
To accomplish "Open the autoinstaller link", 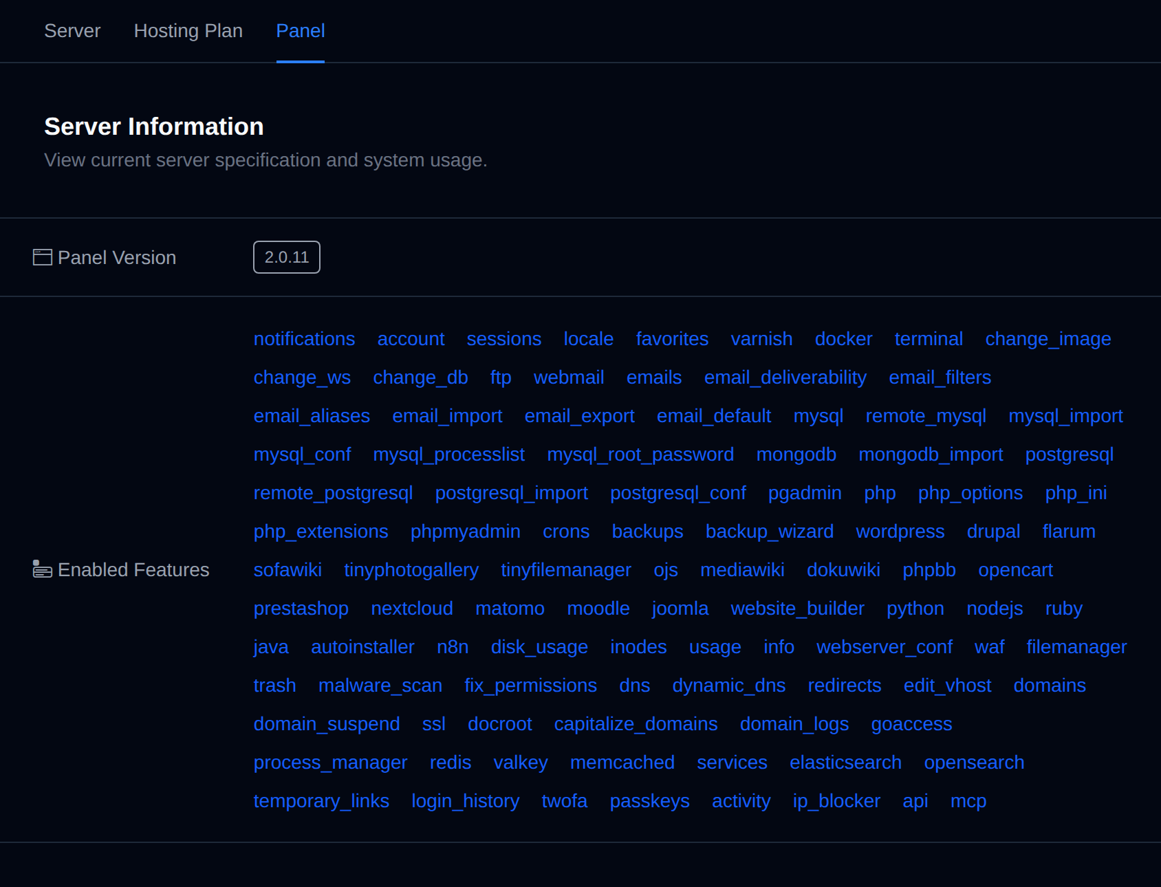I will [x=363, y=647].
